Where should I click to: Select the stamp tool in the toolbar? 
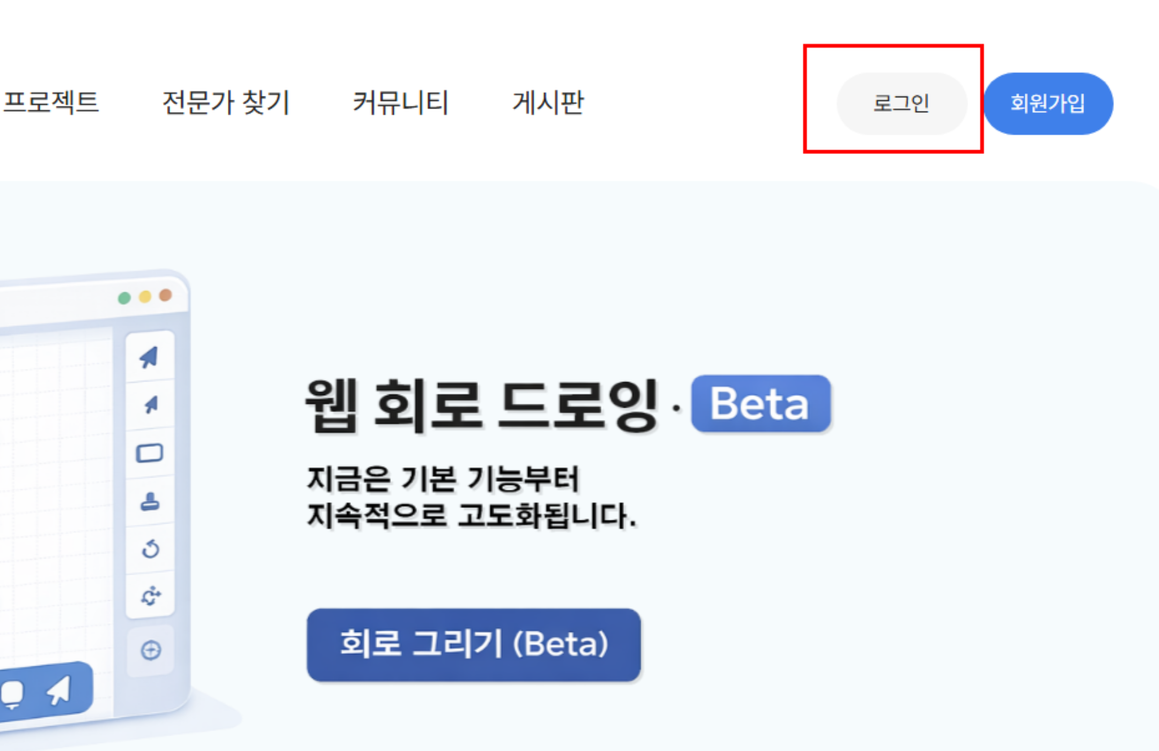point(151,500)
